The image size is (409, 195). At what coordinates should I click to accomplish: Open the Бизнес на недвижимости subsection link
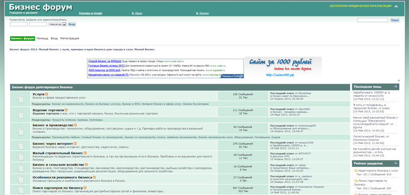(68, 104)
